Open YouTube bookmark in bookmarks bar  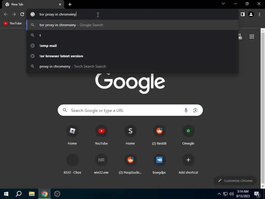coord(13,23)
